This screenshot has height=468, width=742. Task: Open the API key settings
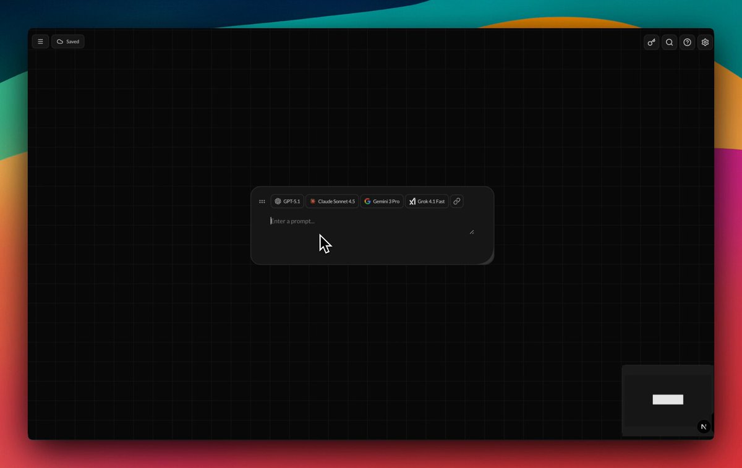[651, 42]
